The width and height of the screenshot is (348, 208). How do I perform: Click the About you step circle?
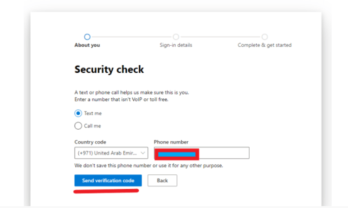click(87, 37)
